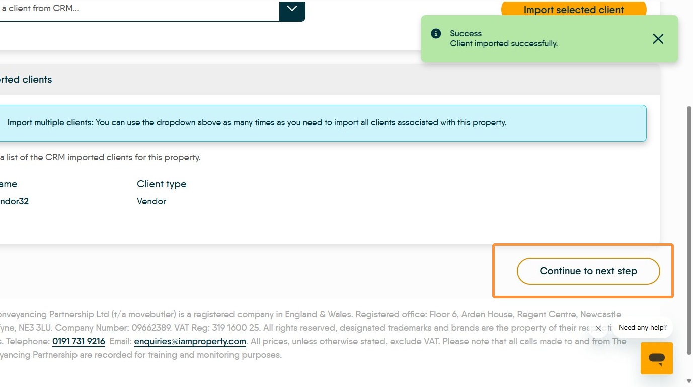Click the info icon in success toast

pyautogui.click(x=436, y=33)
